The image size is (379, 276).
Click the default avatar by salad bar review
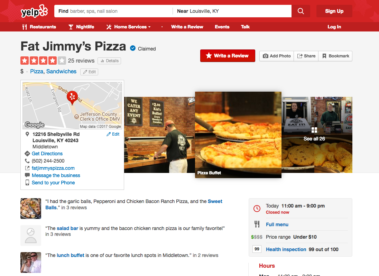[x=31, y=236]
